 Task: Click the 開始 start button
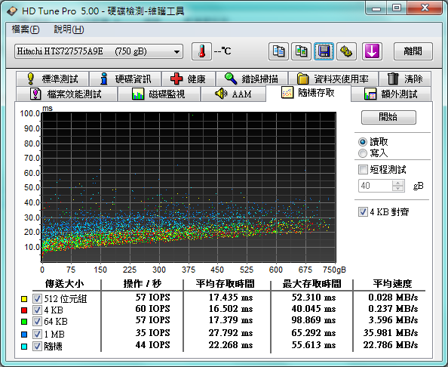coord(388,117)
